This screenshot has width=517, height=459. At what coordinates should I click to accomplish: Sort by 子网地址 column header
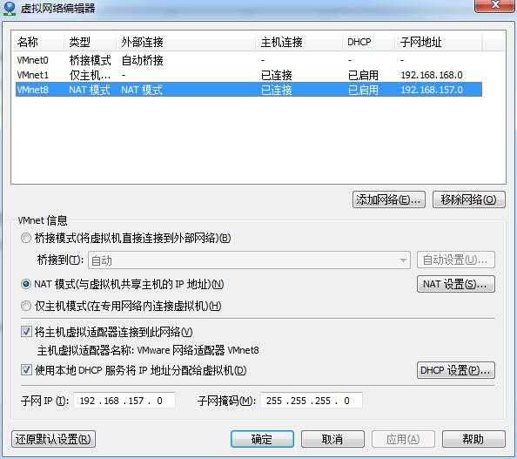[438, 42]
